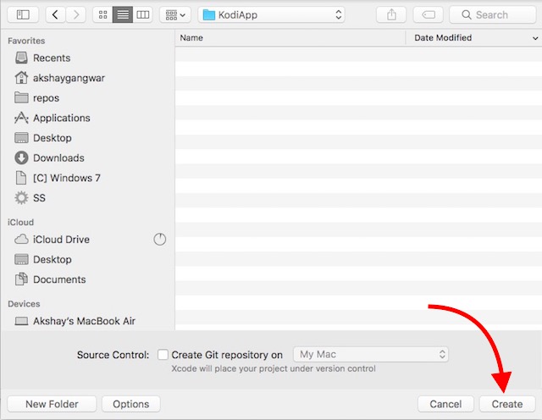
Task: Select Recents in the Favorites sidebar
Action: click(x=88, y=58)
